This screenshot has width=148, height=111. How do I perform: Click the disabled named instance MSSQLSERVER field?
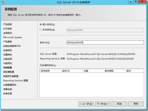pos(105,30)
